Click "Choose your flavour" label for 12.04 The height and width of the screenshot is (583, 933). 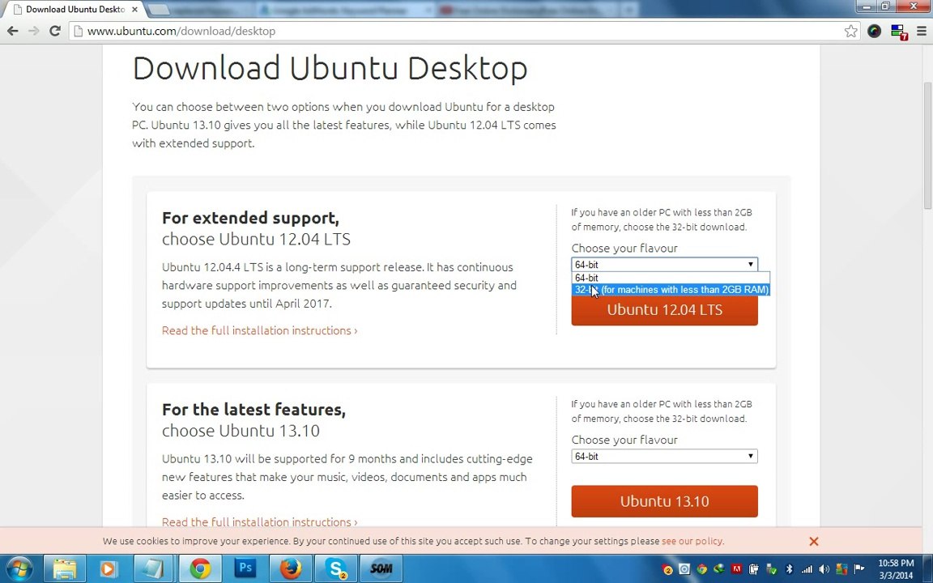pos(624,248)
